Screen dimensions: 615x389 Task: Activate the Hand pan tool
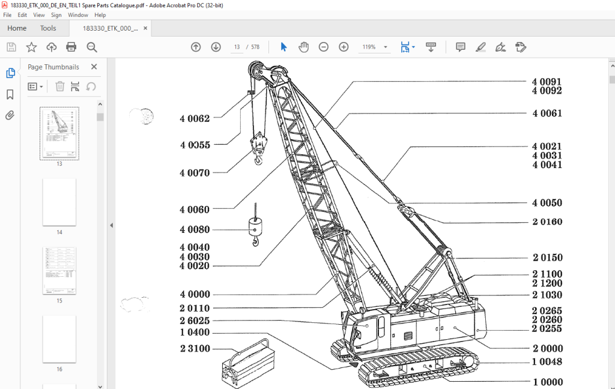click(x=303, y=47)
